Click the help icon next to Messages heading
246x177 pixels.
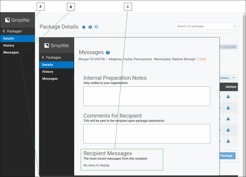click(108, 52)
